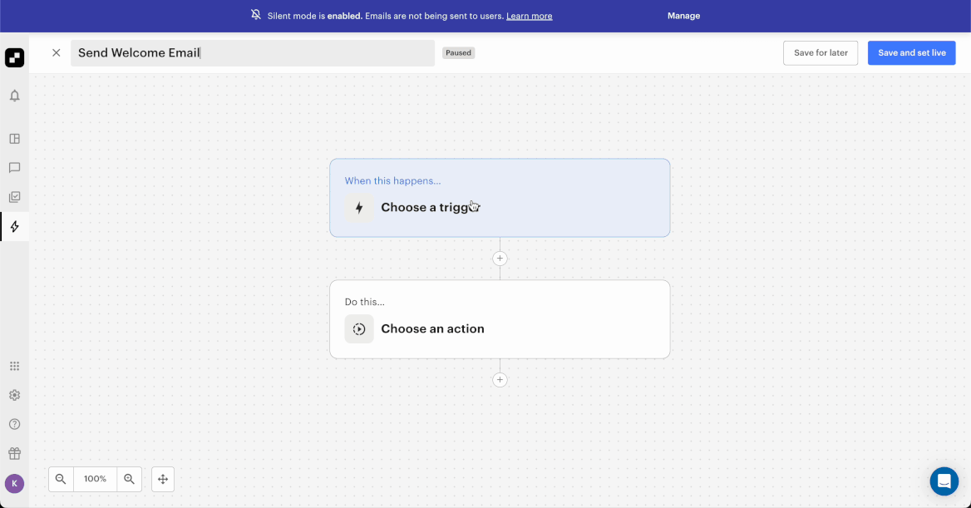
Task: Zoom in the canvas
Action: coord(130,479)
